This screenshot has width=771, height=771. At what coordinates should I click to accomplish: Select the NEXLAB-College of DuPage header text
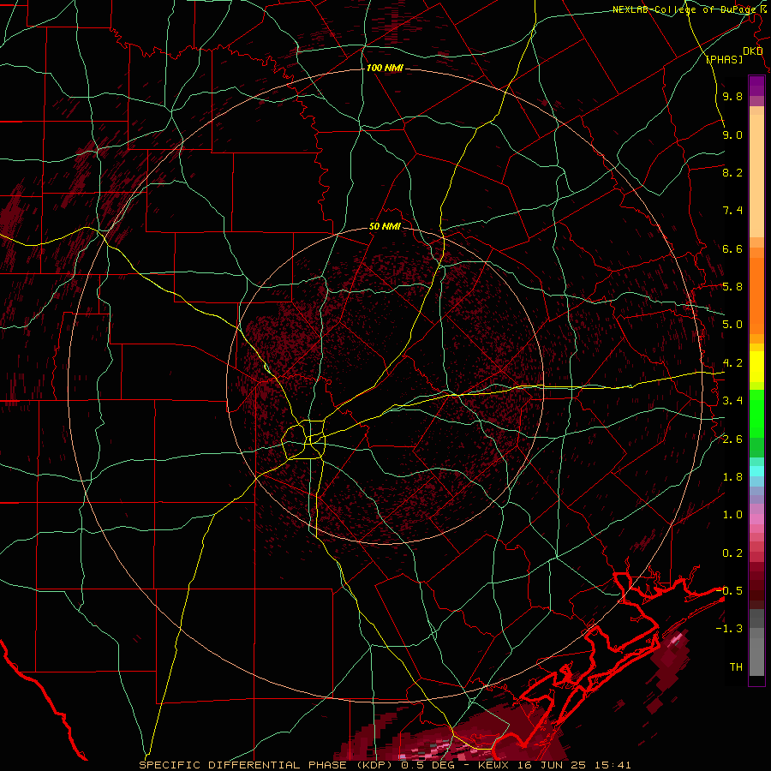tap(686, 9)
